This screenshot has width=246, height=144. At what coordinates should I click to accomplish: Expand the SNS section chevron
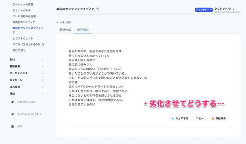coord(42,59)
